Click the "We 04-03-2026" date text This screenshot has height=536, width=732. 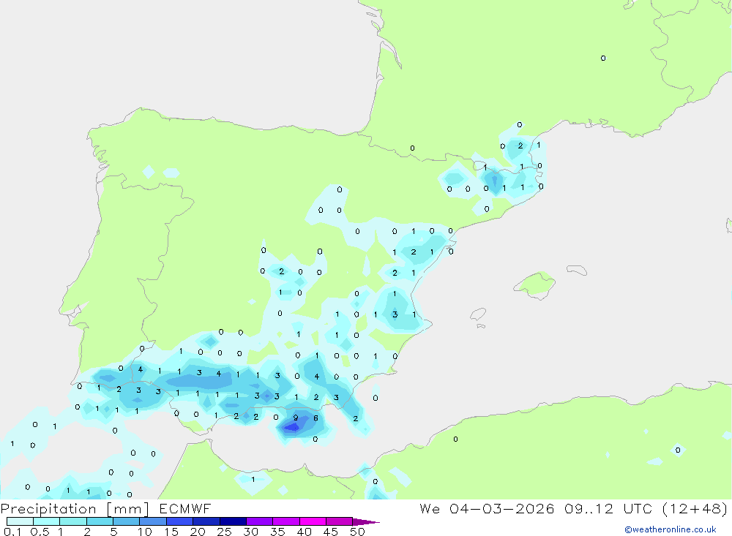coord(487,508)
